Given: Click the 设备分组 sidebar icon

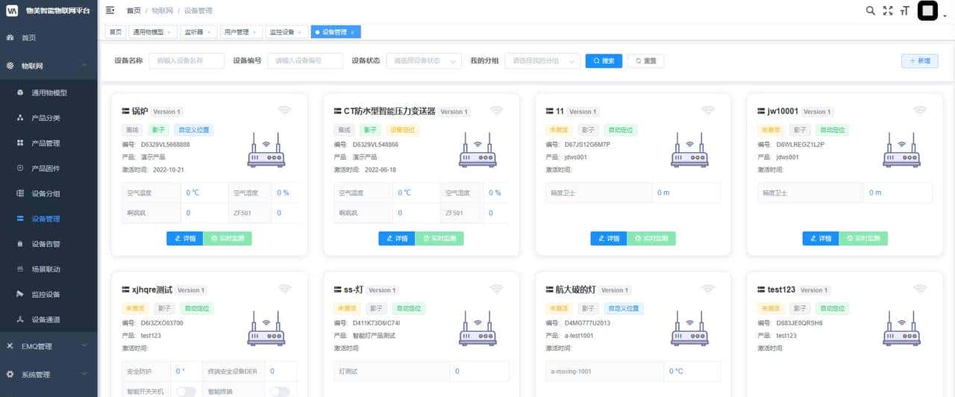Looking at the screenshot, I should 20,193.
